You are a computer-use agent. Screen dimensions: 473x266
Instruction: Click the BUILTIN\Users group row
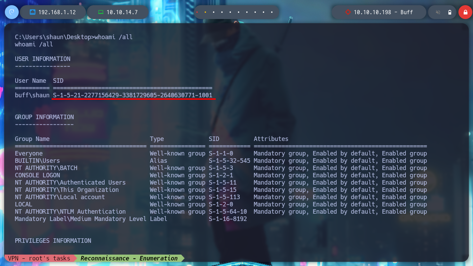[x=221, y=161]
